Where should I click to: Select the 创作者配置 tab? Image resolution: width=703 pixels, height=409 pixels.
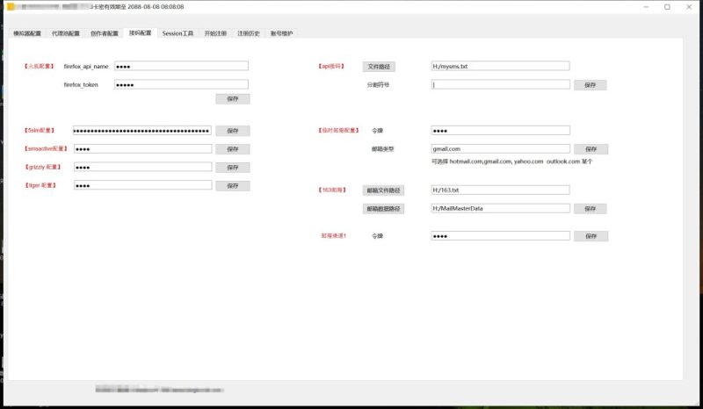click(x=104, y=33)
